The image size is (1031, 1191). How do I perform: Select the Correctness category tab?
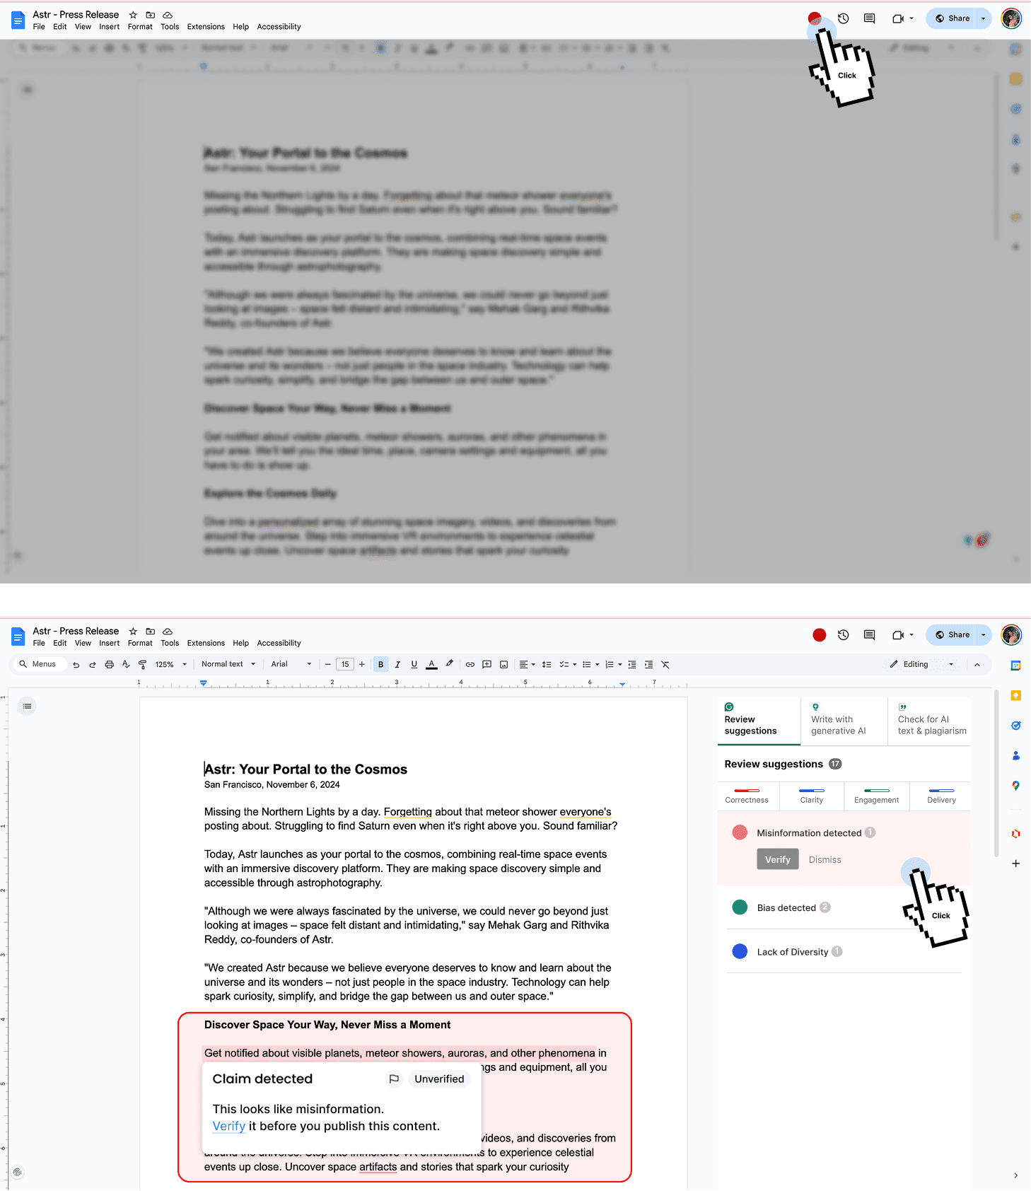747,796
